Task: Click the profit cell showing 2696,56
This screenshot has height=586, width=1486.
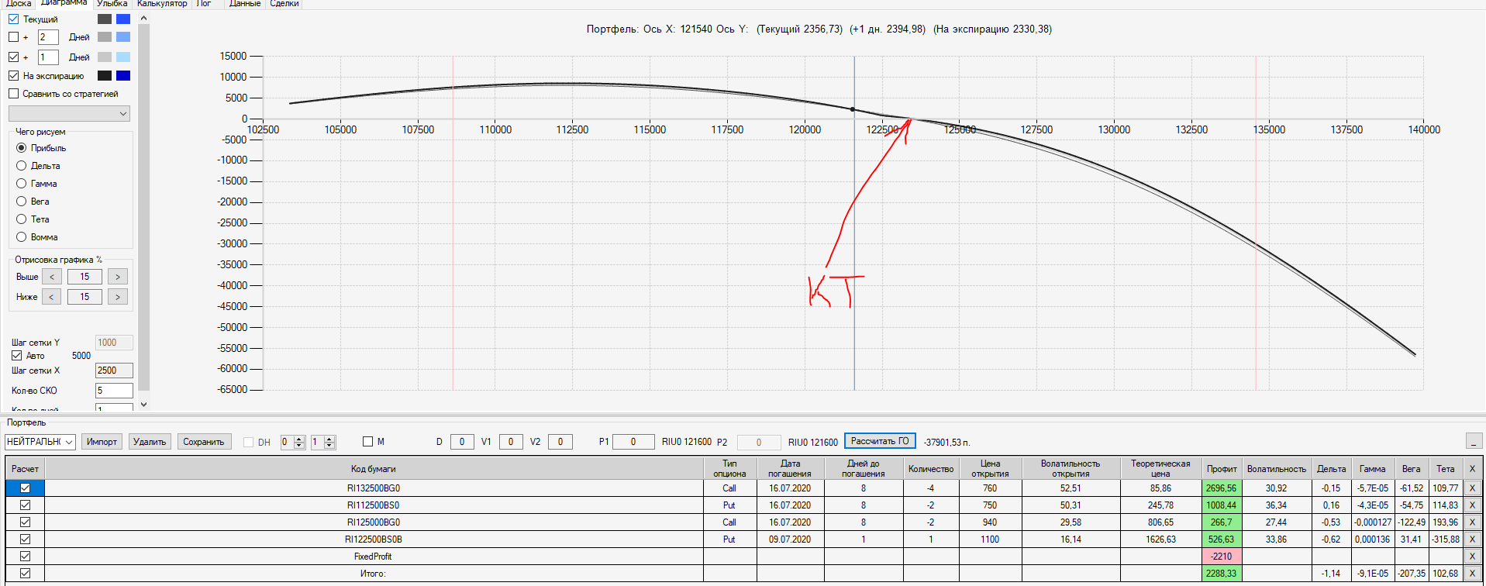Action: point(1222,488)
